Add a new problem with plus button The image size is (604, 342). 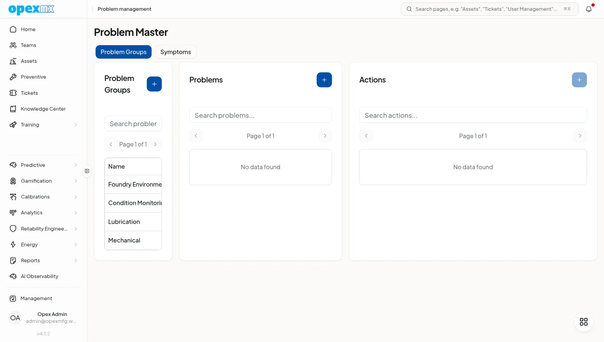pos(324,80)
